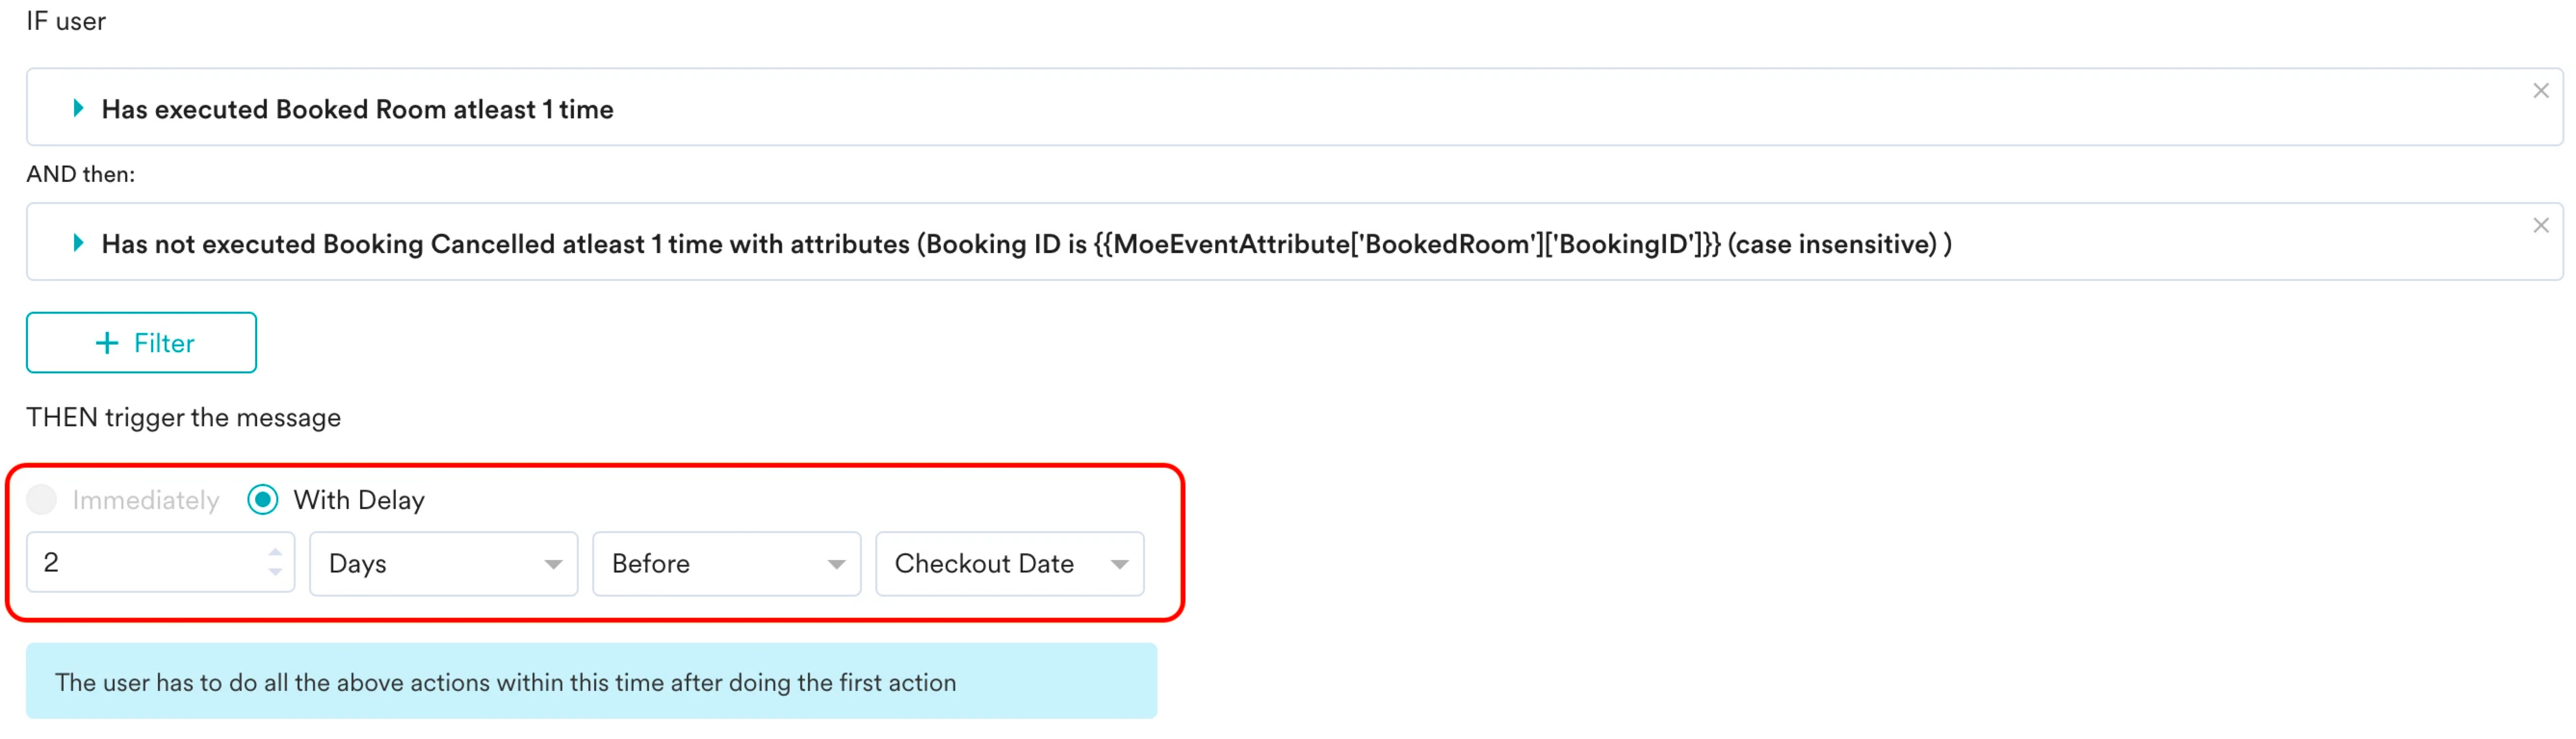Click the plus icon in Filter button
The height and width of the screenshot is (739, 2576).
107,343
